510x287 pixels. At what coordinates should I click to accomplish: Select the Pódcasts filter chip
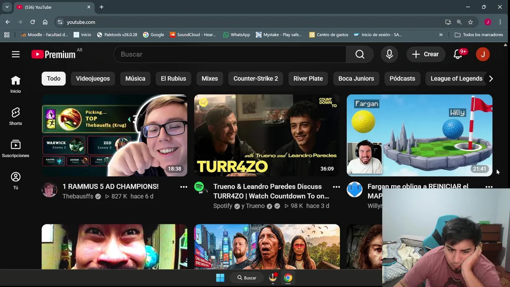[x=402, y=79]
